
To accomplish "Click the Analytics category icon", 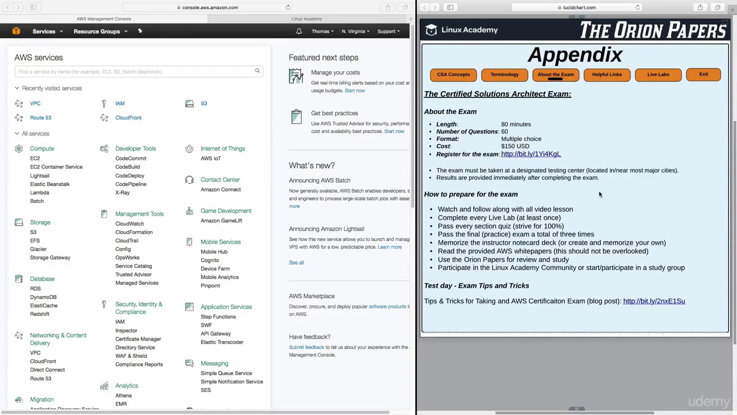I will click(104, 386).
